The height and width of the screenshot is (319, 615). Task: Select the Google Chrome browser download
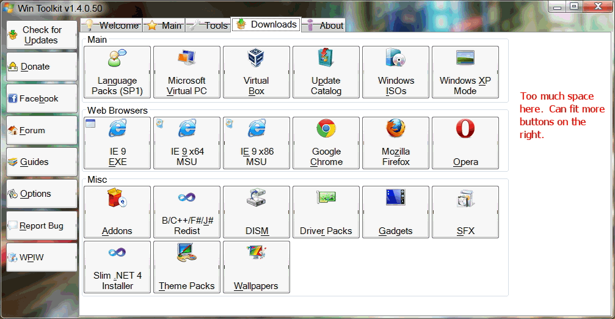point(326,143)
